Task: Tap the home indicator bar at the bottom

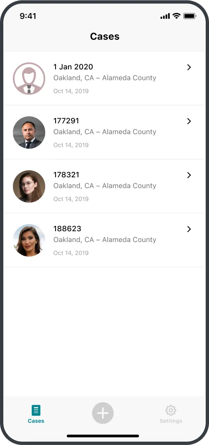Action: (x=103, y=436)
